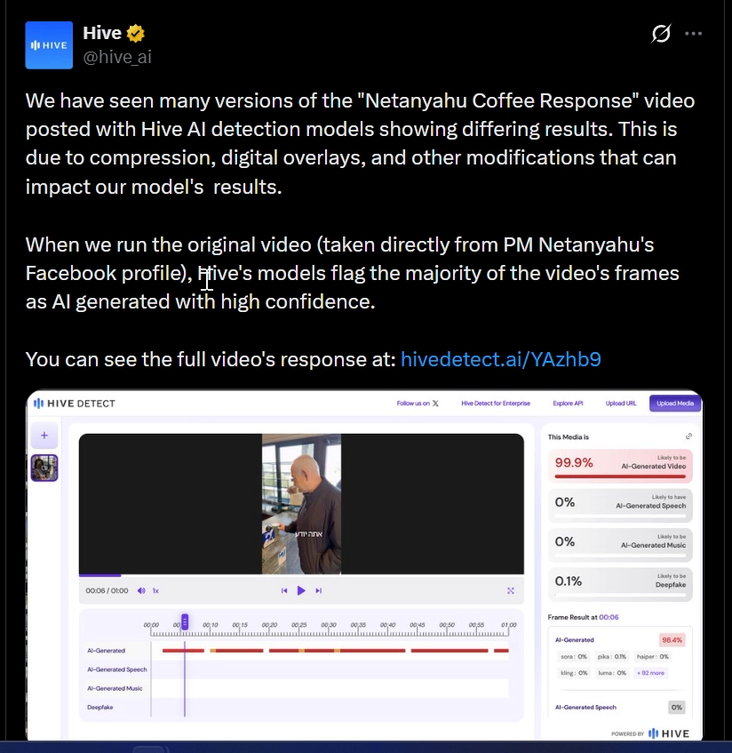Viewport: 732px width, 753px height.
Task: Click the gold verified badge next to Hive
Action: (136, 33)
